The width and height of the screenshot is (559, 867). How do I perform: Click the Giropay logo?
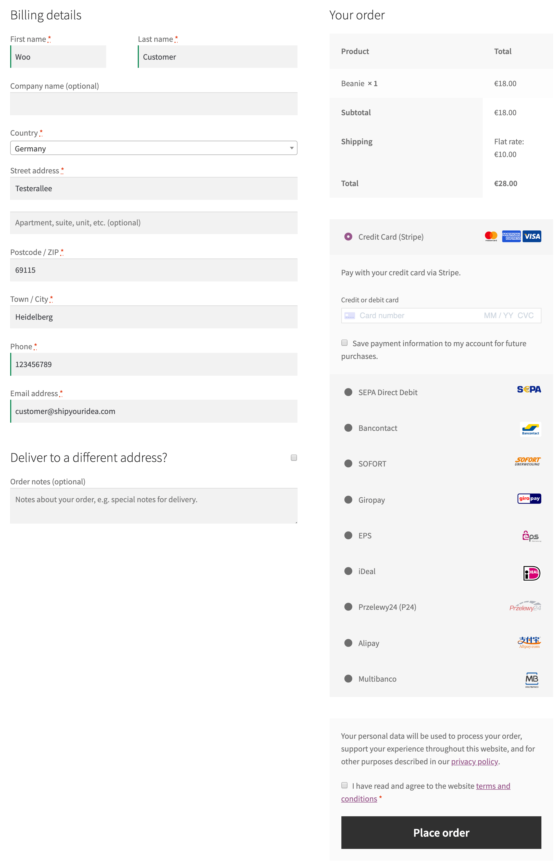529,499
